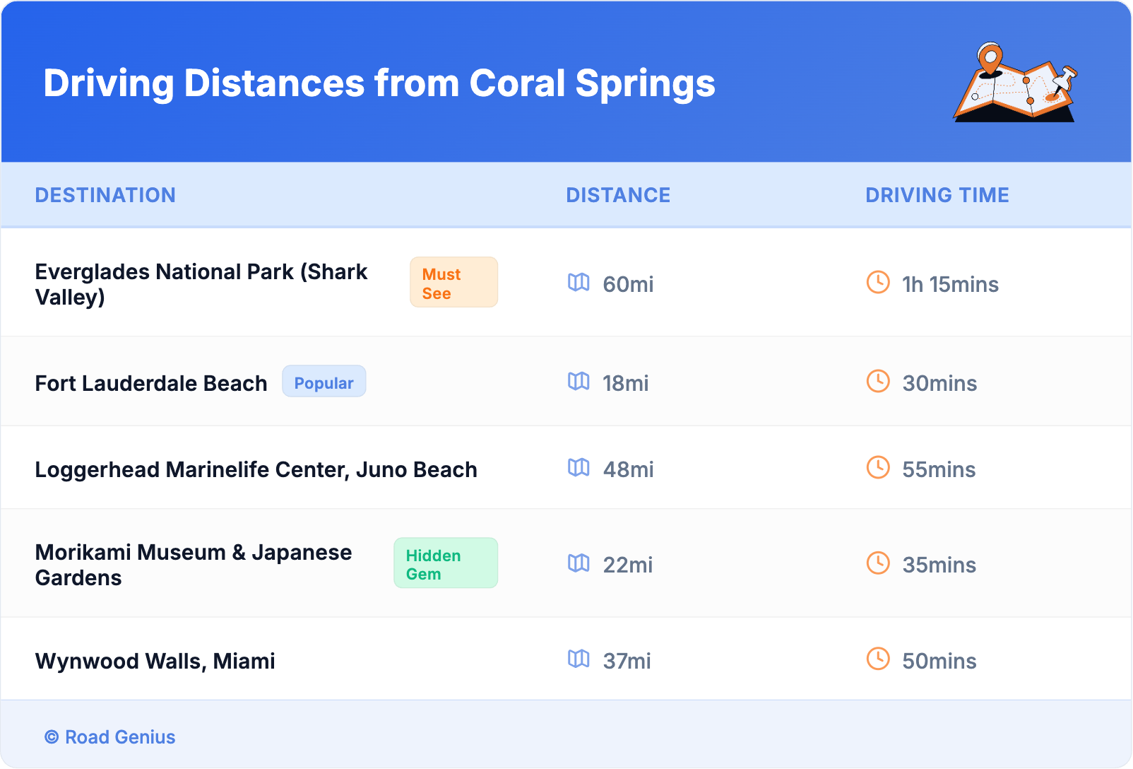This screenshot has height=769, width=1133.
Task: Click the Popular badge
Action: pyautogui.click(x=324, y=382)
